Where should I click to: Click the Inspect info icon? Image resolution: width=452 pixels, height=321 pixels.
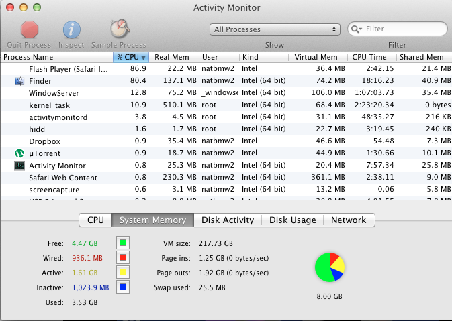coord(71,29)
